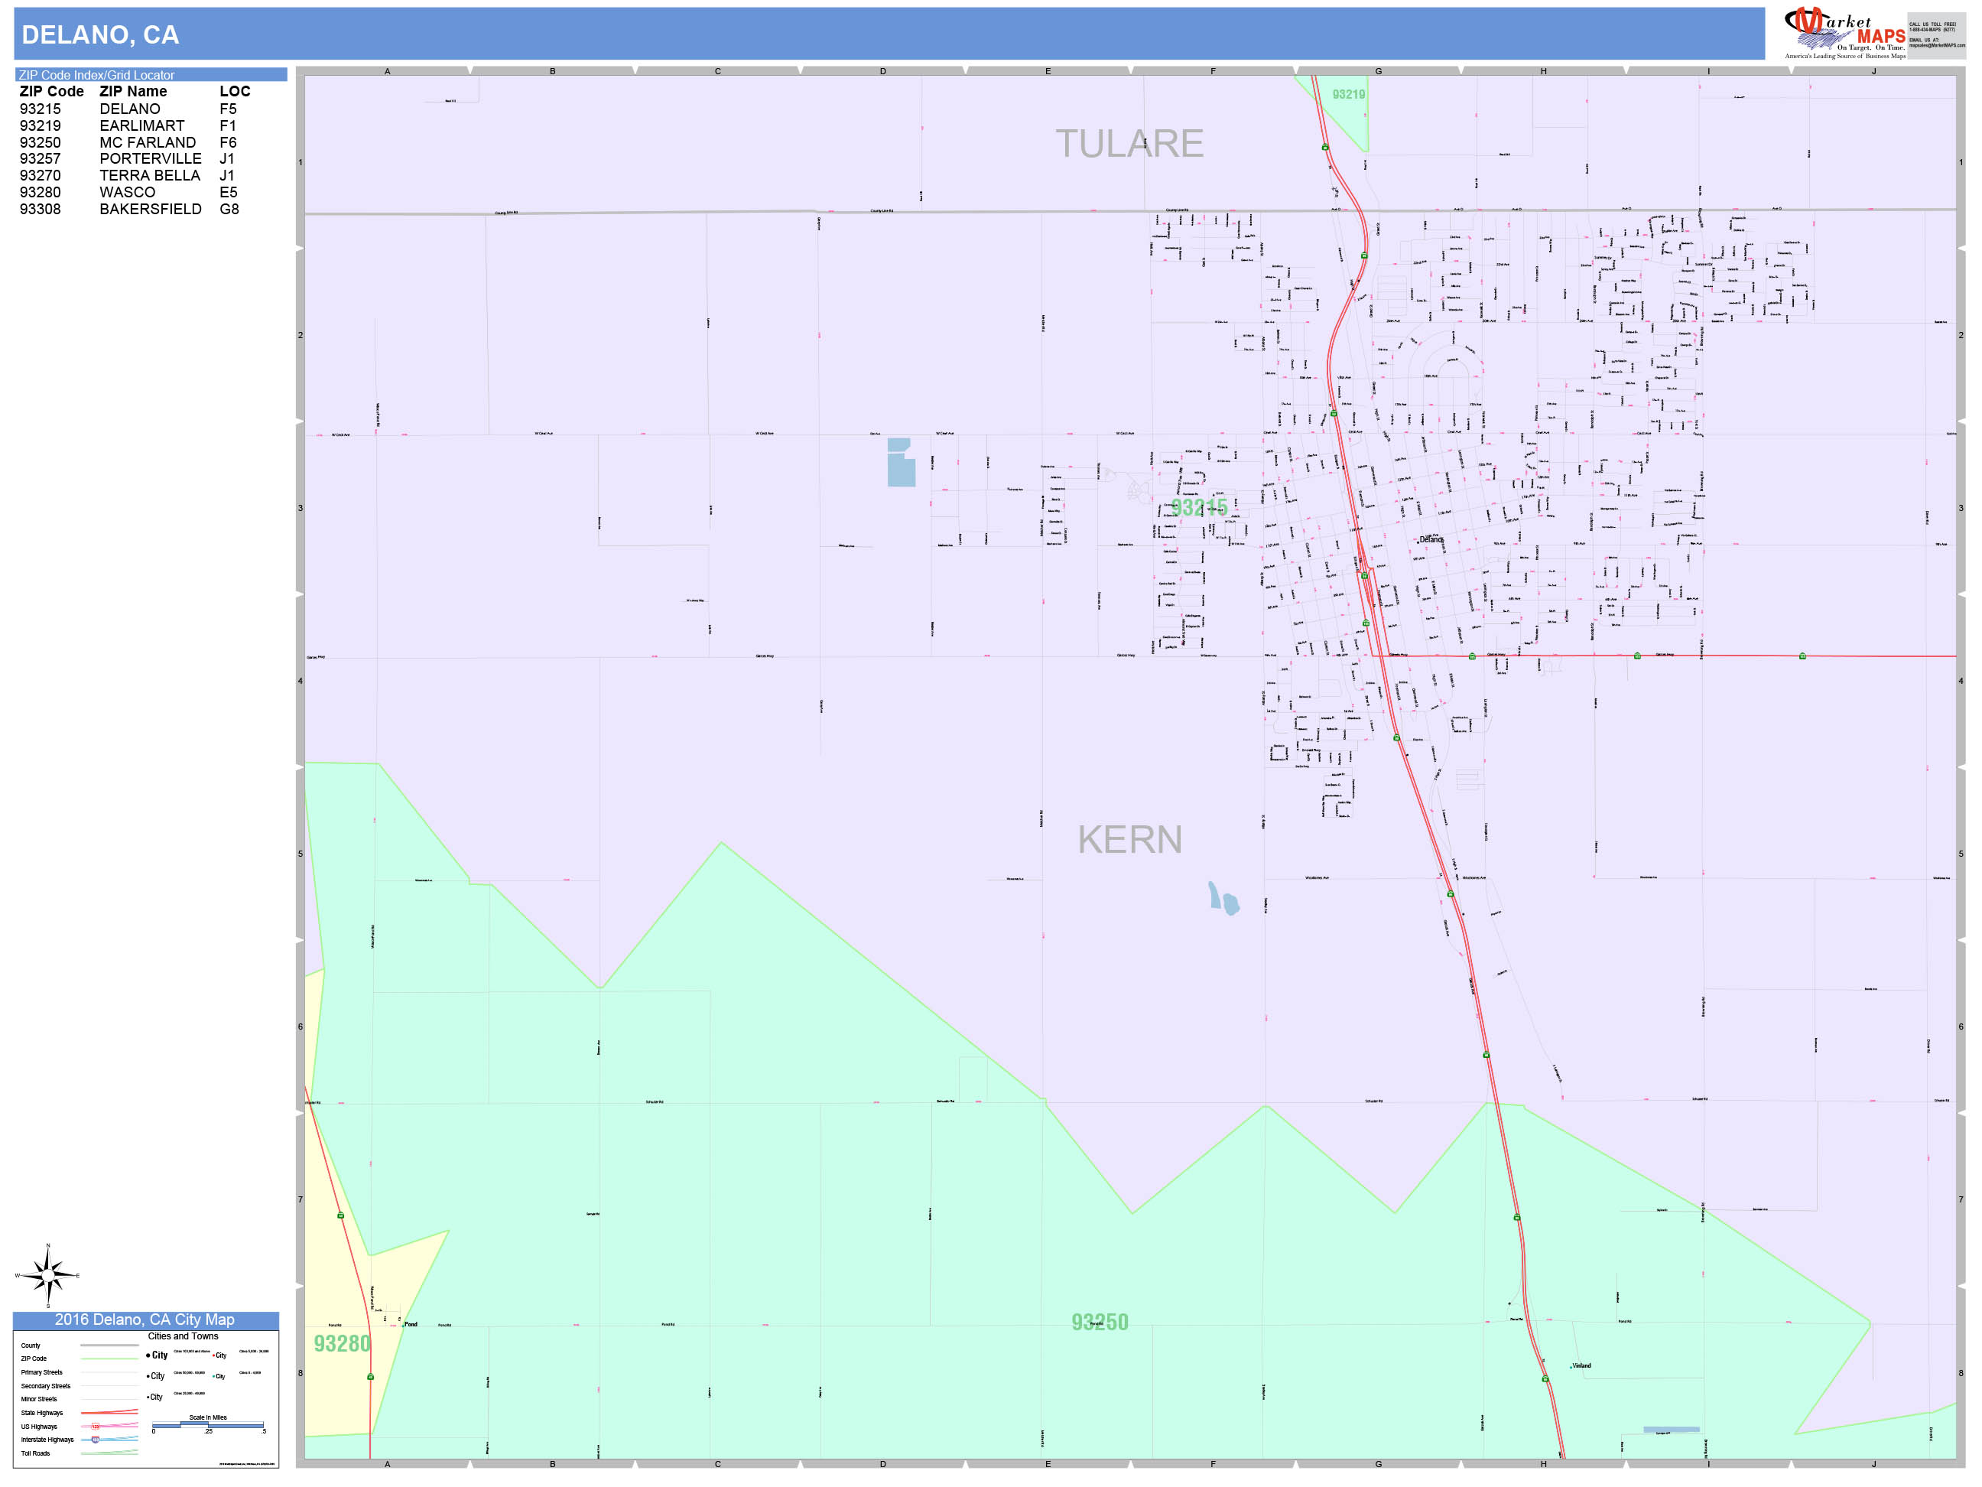This screenshot has width=1982, height=1487.
Task: Click the Toll Roads green line symbol
Action: tap(109, 1453)
